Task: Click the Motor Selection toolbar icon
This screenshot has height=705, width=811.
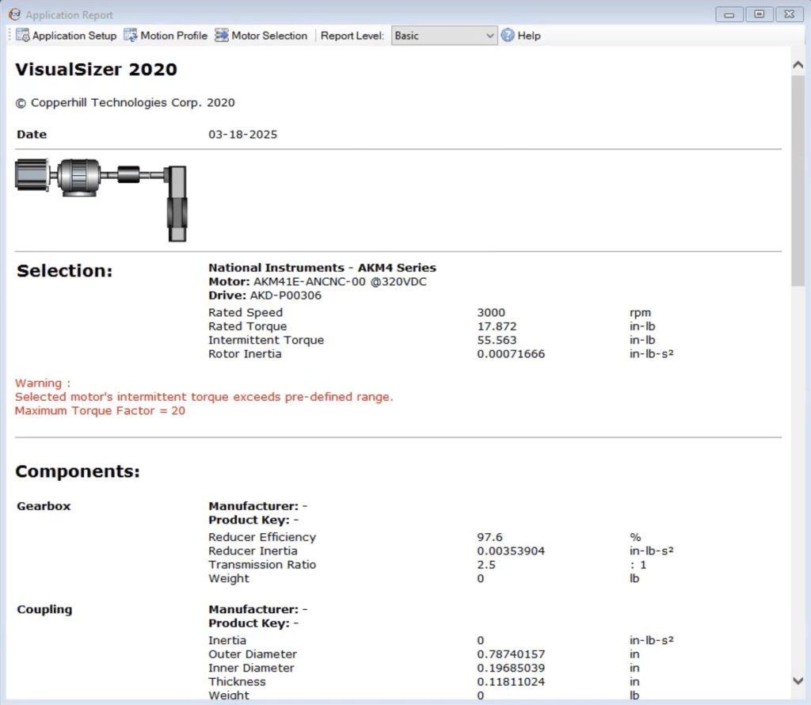Action: (x=221, y=36)
